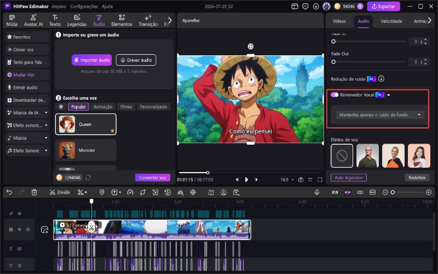This screenshot has height=274, width=438.
Task: Open the layout switch icon in title bar
Action: click(295, 6)
